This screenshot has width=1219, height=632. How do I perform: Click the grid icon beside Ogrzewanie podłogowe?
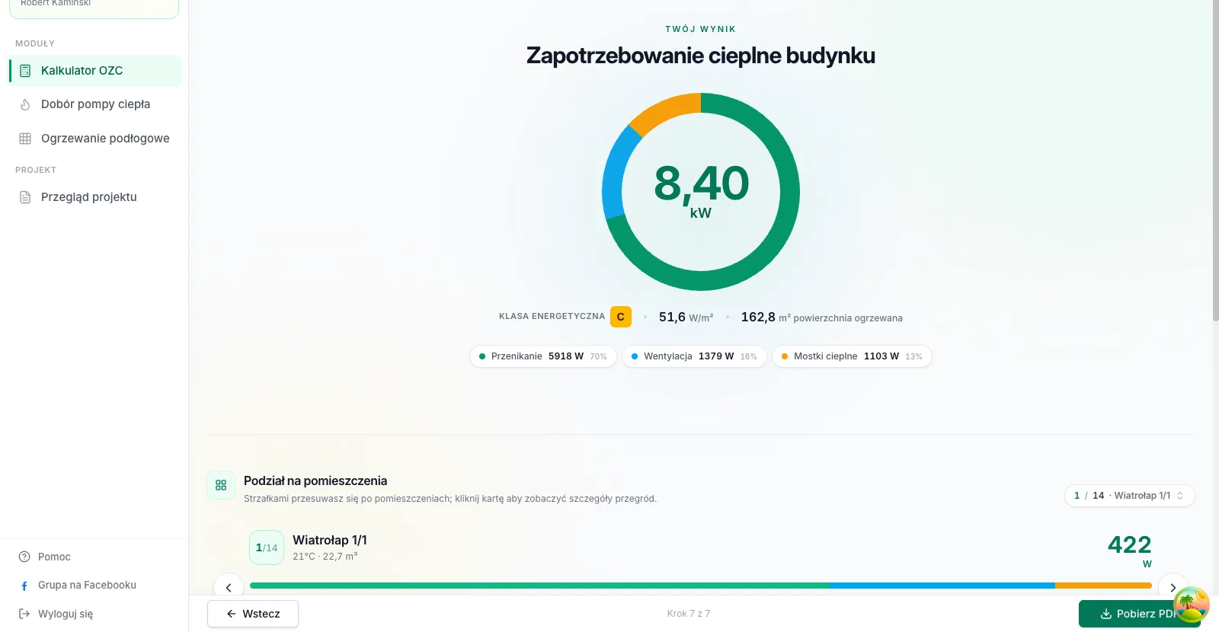pyautogui.click(x=25, y=139)
